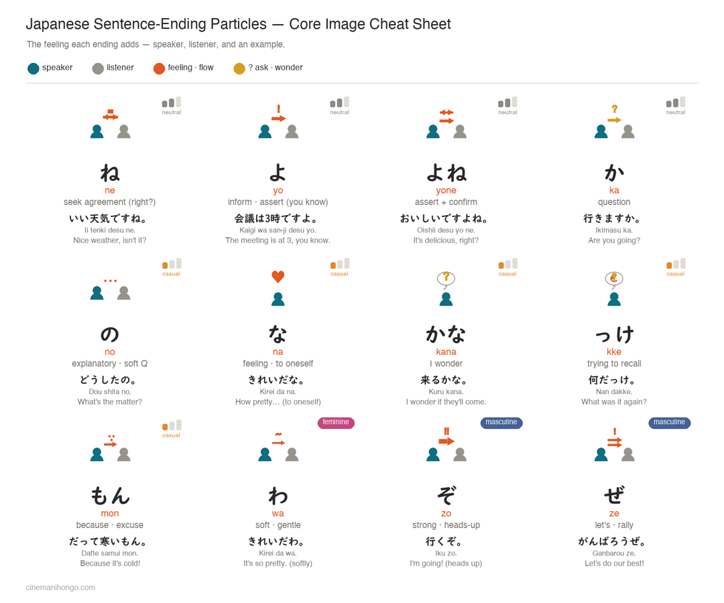Click the casual level bars on もん card

pyautogui.click(x=172, y=425)
